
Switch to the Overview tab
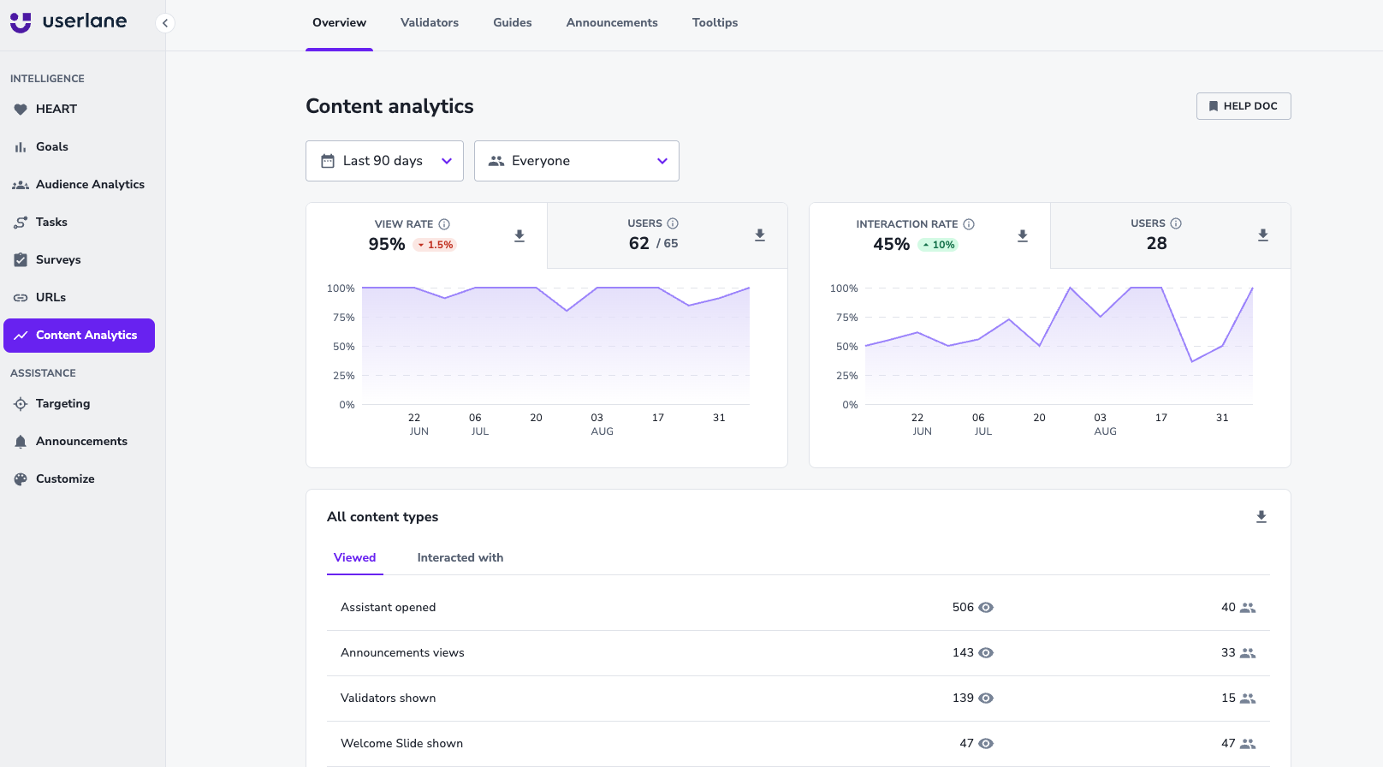pyautogui.click(x=339, y=23)
